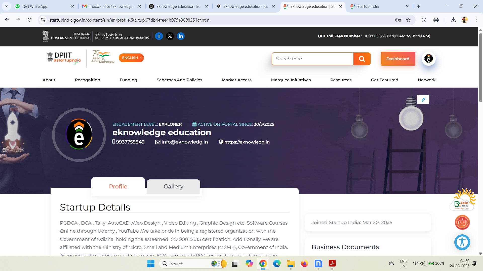Screen dimensions: 483x271
Task: Open the https://eknowledg.in website link
Action: tap(247, 142)
